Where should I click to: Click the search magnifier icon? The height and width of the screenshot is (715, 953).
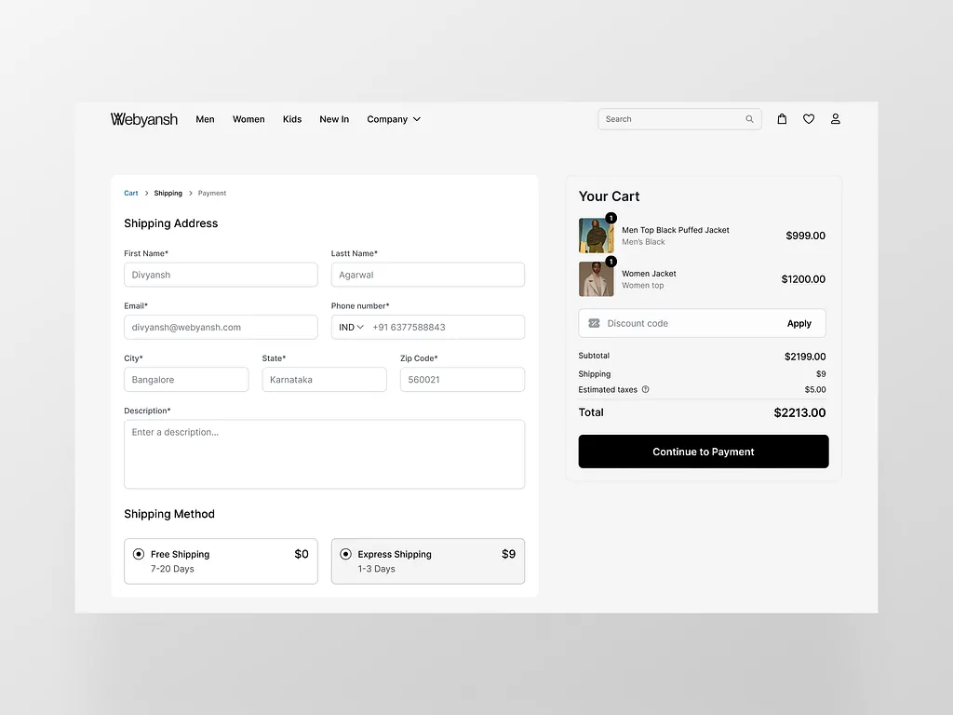pyautogui.click(x=749, y=119)
